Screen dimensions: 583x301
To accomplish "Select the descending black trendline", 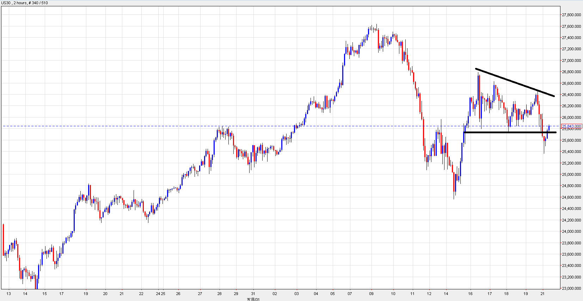I will tap(515, 82).
